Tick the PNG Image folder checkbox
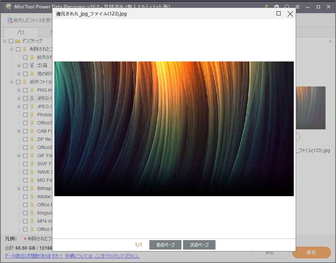Screen dimensions: 336x263 click(x=25, y=90)
